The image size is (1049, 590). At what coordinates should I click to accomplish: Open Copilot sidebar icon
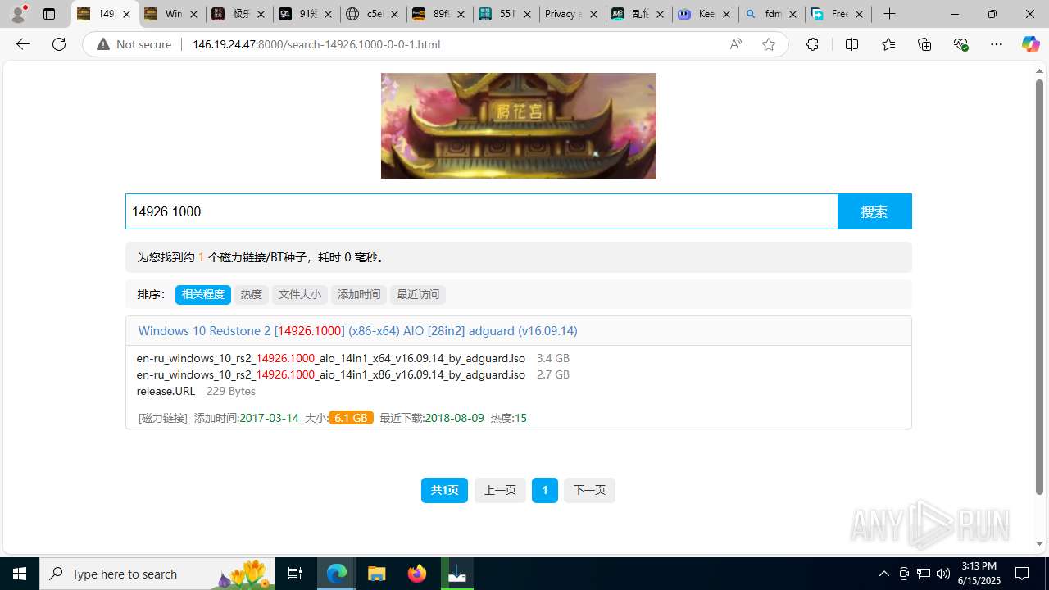click(1030, 44)
